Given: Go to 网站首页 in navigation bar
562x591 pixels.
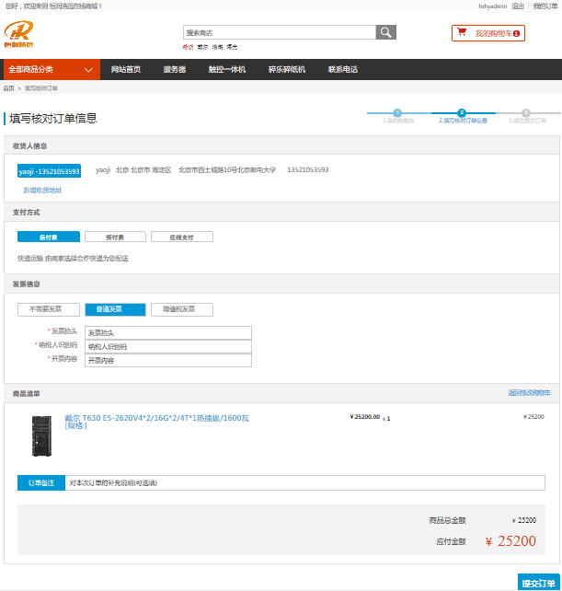Looking at the screenshot, I should coord(126,69).
